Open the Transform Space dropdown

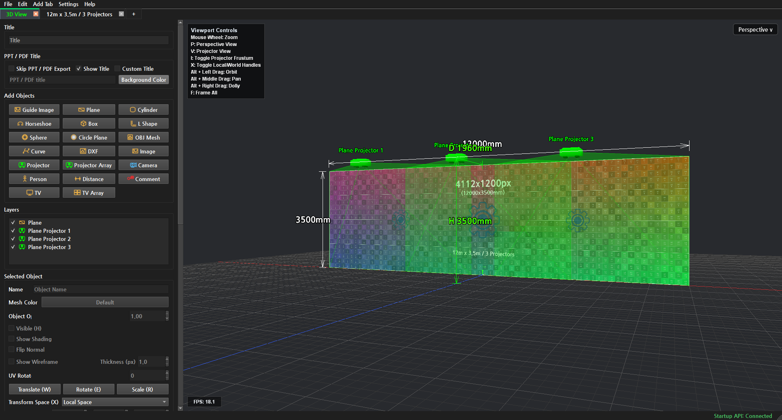(x=115, y=402)
